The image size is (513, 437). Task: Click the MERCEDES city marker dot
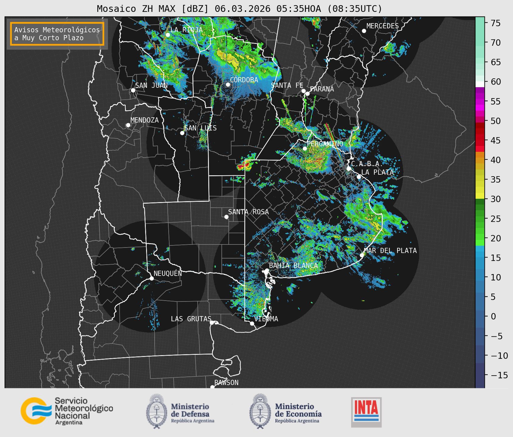coord(364,31)
